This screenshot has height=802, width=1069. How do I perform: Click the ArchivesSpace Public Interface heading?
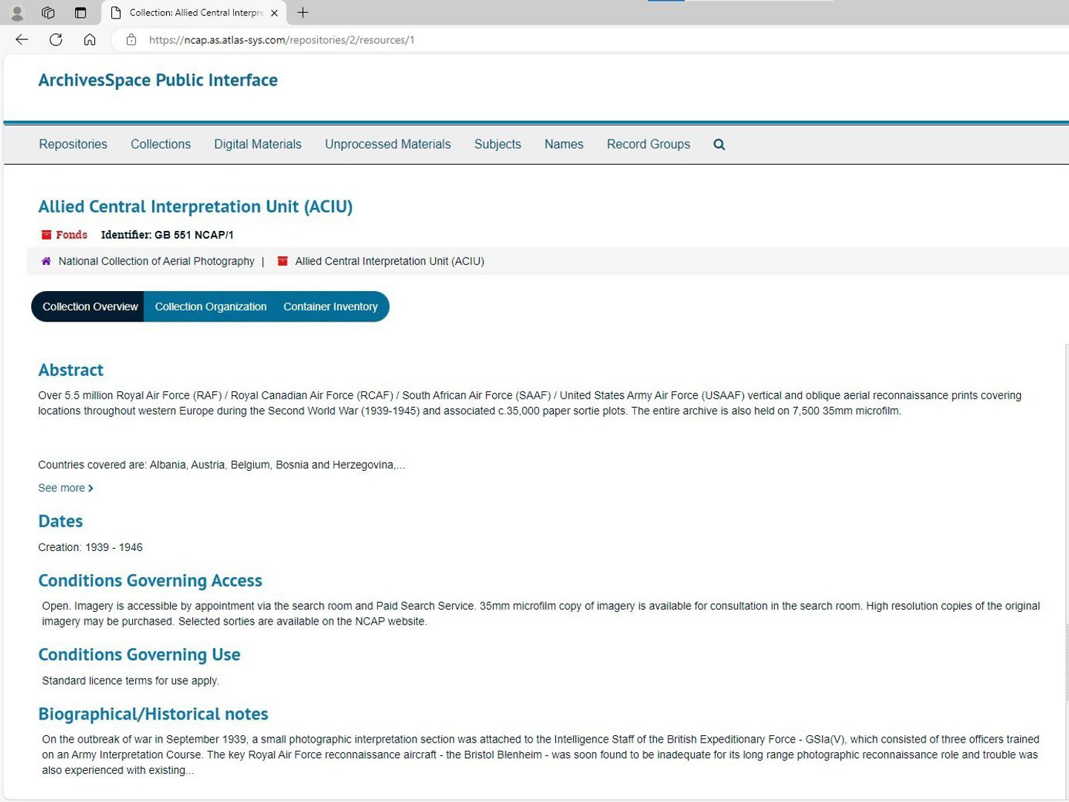[158, 79]
